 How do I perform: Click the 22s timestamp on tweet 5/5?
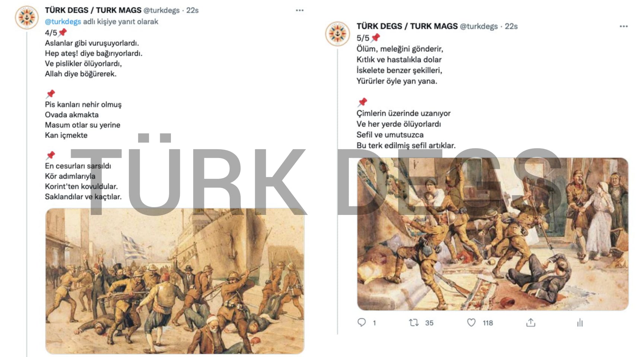coord(511,26)
